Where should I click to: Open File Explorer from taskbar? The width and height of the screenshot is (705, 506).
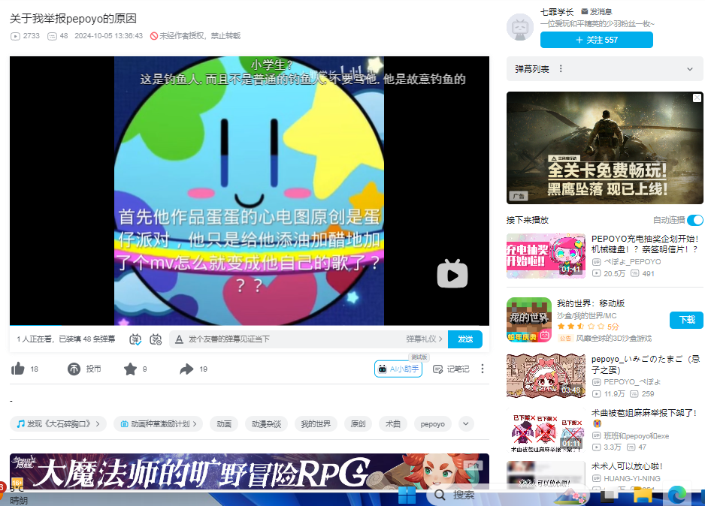pos(643,495)
